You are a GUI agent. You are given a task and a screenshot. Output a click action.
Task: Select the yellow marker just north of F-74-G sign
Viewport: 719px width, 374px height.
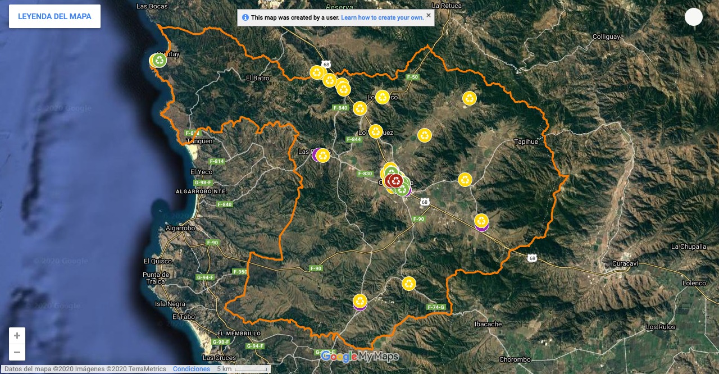(409, 284)
